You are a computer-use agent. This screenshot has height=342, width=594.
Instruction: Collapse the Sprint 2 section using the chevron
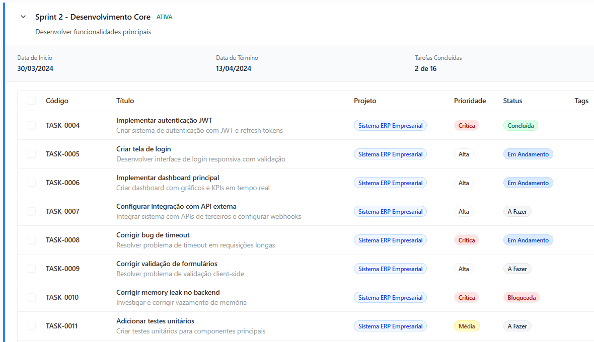[23, 17]
